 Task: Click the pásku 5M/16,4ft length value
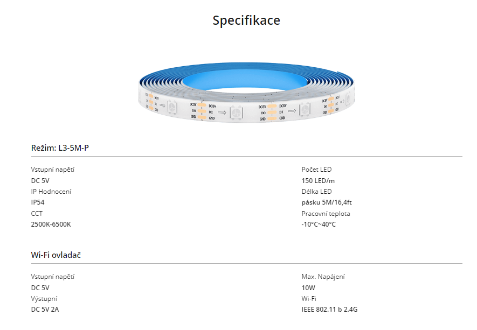[327, 202]
